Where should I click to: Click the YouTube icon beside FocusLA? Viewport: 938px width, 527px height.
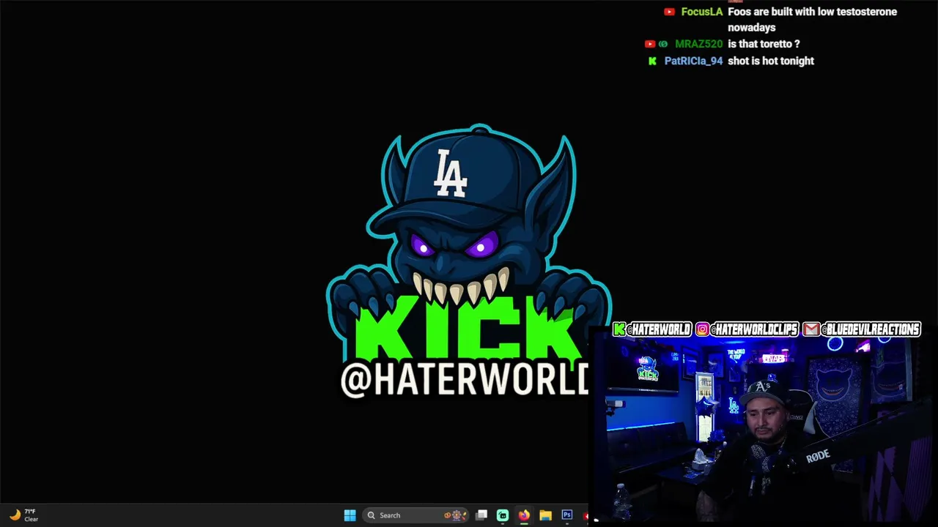pos(669,12)
